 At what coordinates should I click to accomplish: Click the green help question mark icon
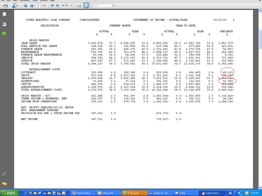pos(5,34)
